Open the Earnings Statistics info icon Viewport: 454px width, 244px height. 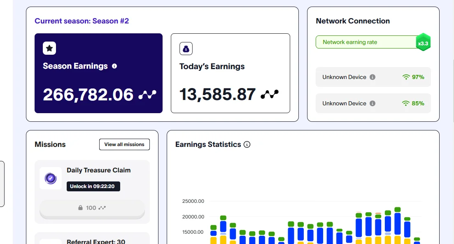point(247,144)
